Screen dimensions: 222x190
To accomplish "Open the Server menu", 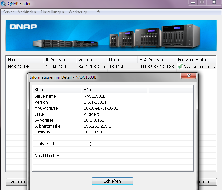I will click(x=8, y=12).
